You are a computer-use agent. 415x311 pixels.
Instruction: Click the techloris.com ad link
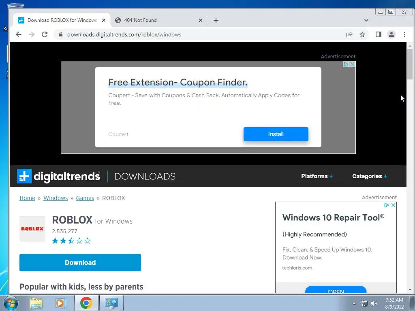pos(297,268)
